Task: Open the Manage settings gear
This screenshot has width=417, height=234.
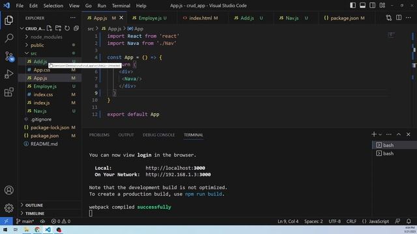Action: pos(8,208)
